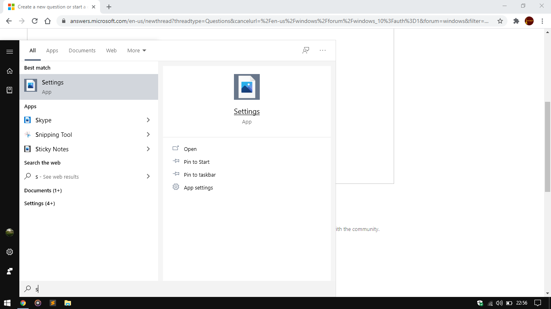Viewport: 551px width, 309px height.
Task: Click Open in Settings preview pane
Action: pos(190,149)
